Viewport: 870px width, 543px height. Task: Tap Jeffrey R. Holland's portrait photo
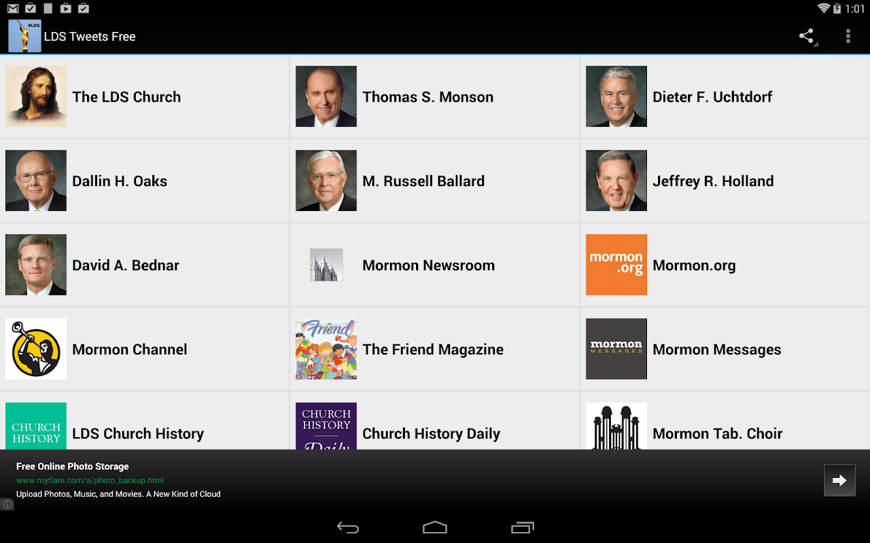616,181
